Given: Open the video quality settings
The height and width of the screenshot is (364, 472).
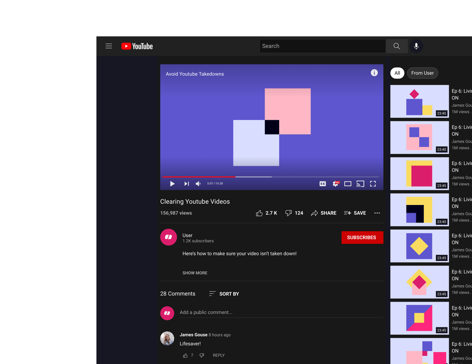Looking at the screenshot, I should pos(335,184).
